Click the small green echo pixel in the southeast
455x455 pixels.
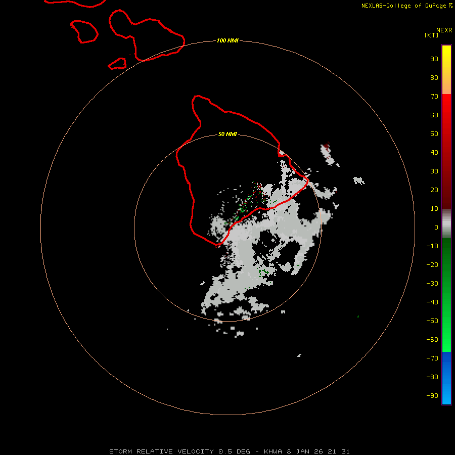[358, 316]
